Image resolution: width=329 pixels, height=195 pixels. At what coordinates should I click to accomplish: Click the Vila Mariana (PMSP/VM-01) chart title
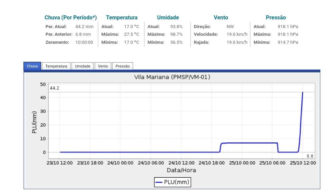tap(172, 77)
